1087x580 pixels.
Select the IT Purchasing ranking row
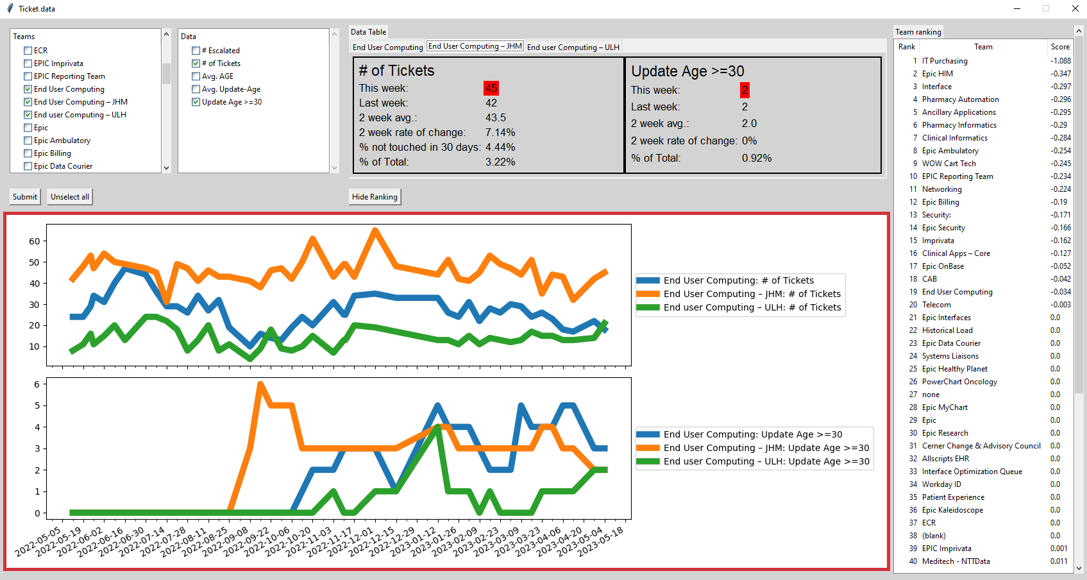[983, 61]
